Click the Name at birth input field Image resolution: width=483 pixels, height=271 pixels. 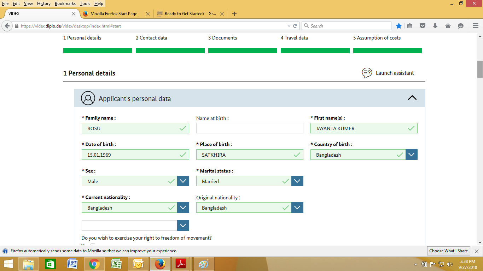pos(250,128)
